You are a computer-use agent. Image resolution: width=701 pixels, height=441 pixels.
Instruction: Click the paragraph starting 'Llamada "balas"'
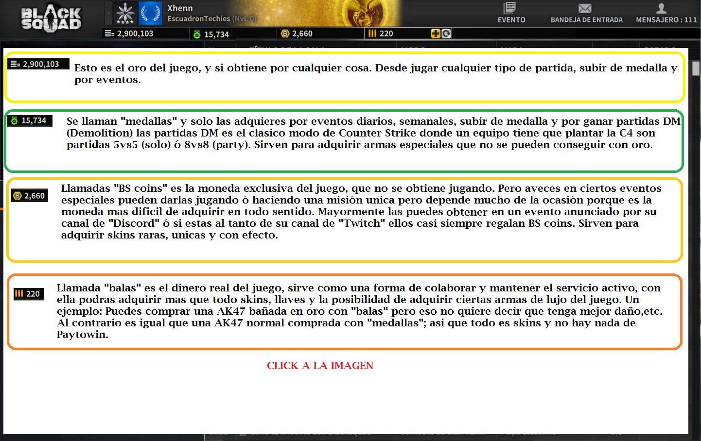click(359, 311)
